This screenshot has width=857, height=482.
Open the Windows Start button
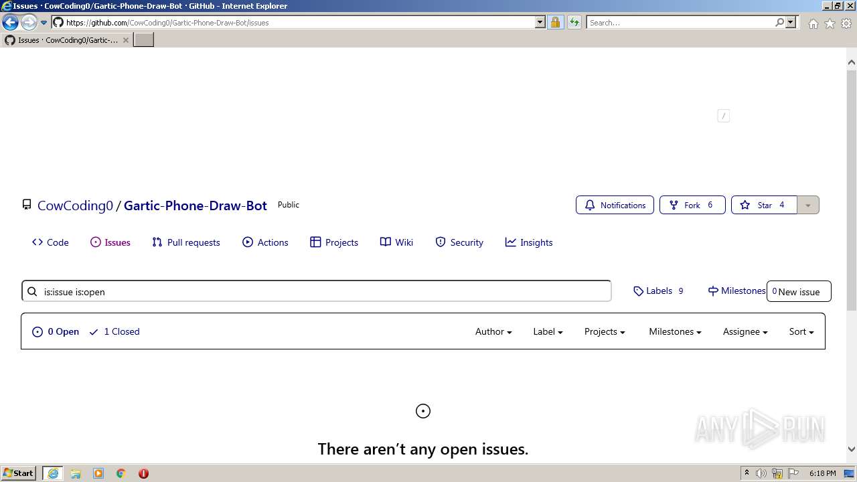pyautogui.click(x=19, y=473)
